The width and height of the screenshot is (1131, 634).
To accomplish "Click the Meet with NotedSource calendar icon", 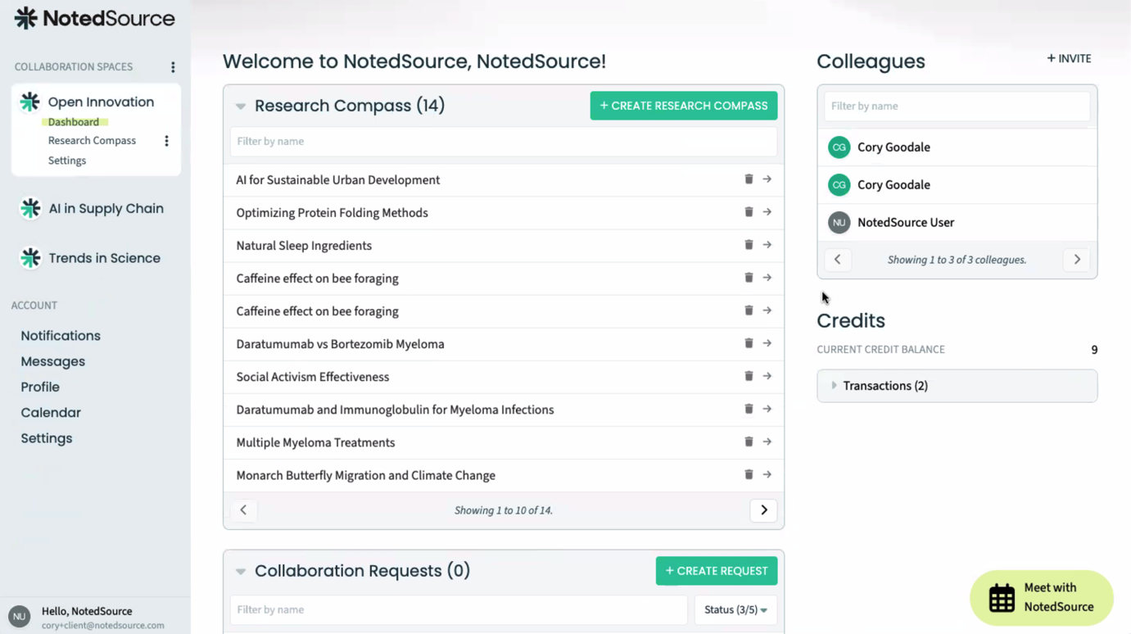I will click(1002, 598).
